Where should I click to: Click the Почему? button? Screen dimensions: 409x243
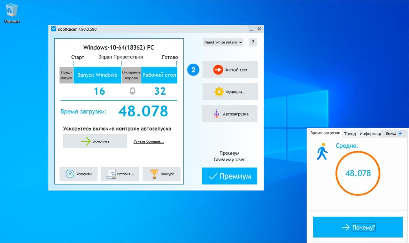tap(358, 227)
